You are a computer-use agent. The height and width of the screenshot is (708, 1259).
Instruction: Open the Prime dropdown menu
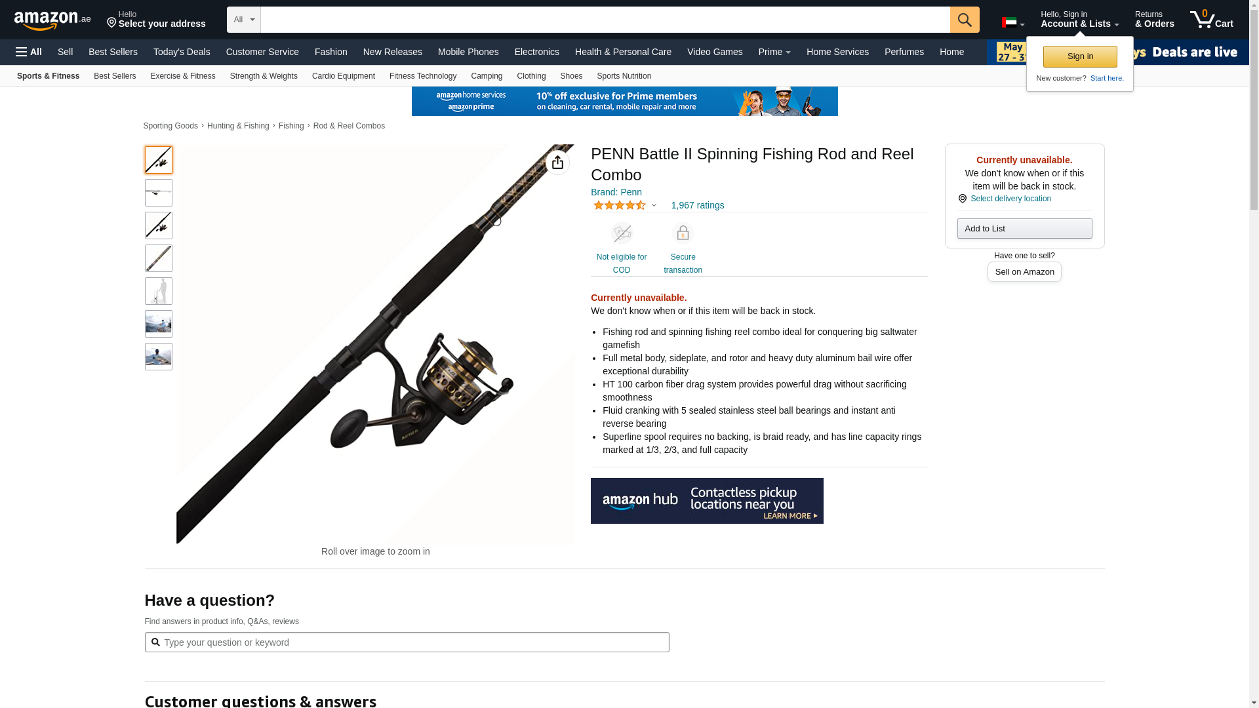[774, 52]
